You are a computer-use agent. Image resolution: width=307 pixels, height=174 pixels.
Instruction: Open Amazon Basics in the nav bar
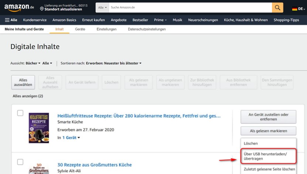[64, 20]
